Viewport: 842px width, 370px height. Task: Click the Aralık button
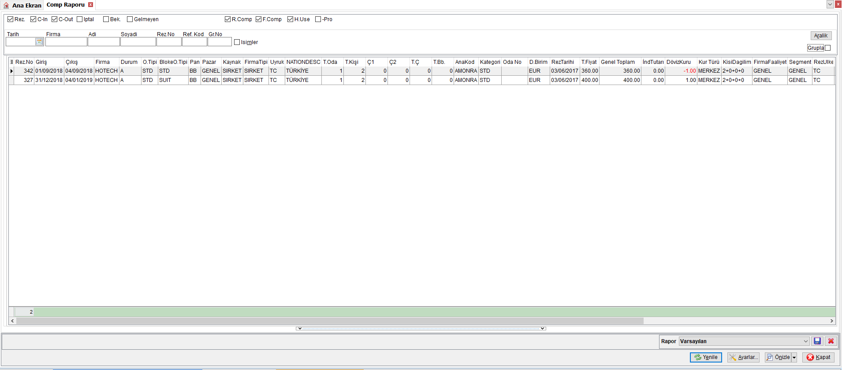click(821, 36)
